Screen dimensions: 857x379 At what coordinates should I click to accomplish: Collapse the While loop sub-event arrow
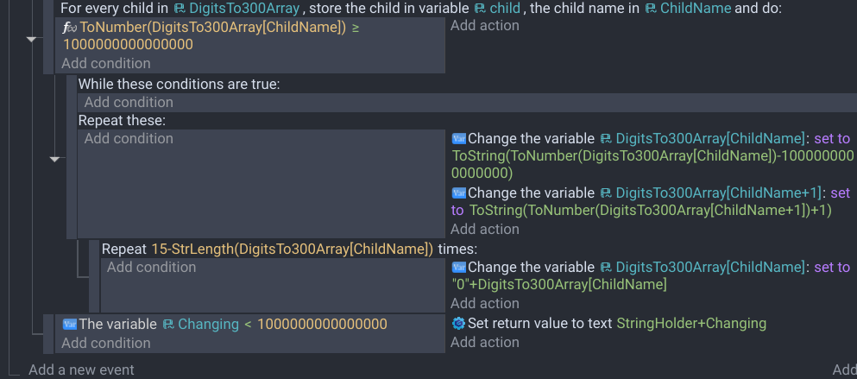(54, 159)
